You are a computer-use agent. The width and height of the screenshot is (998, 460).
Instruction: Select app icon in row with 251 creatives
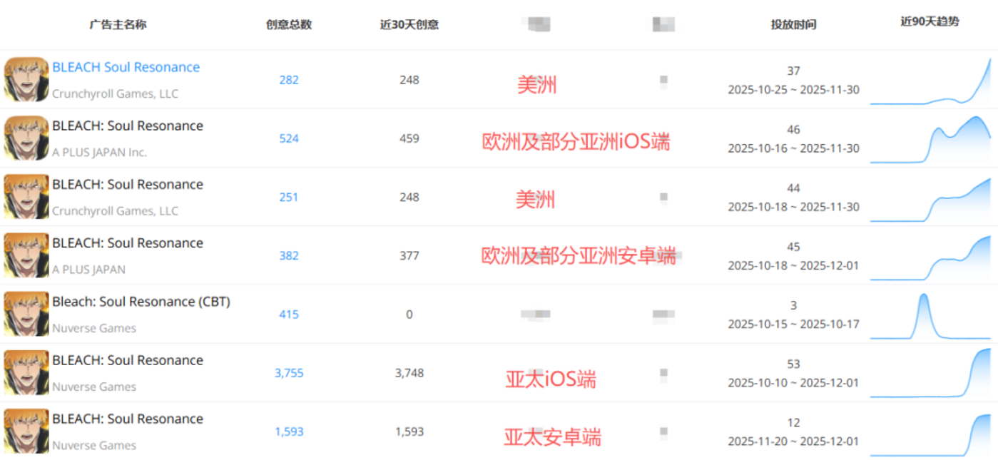[x=26, y=197]
